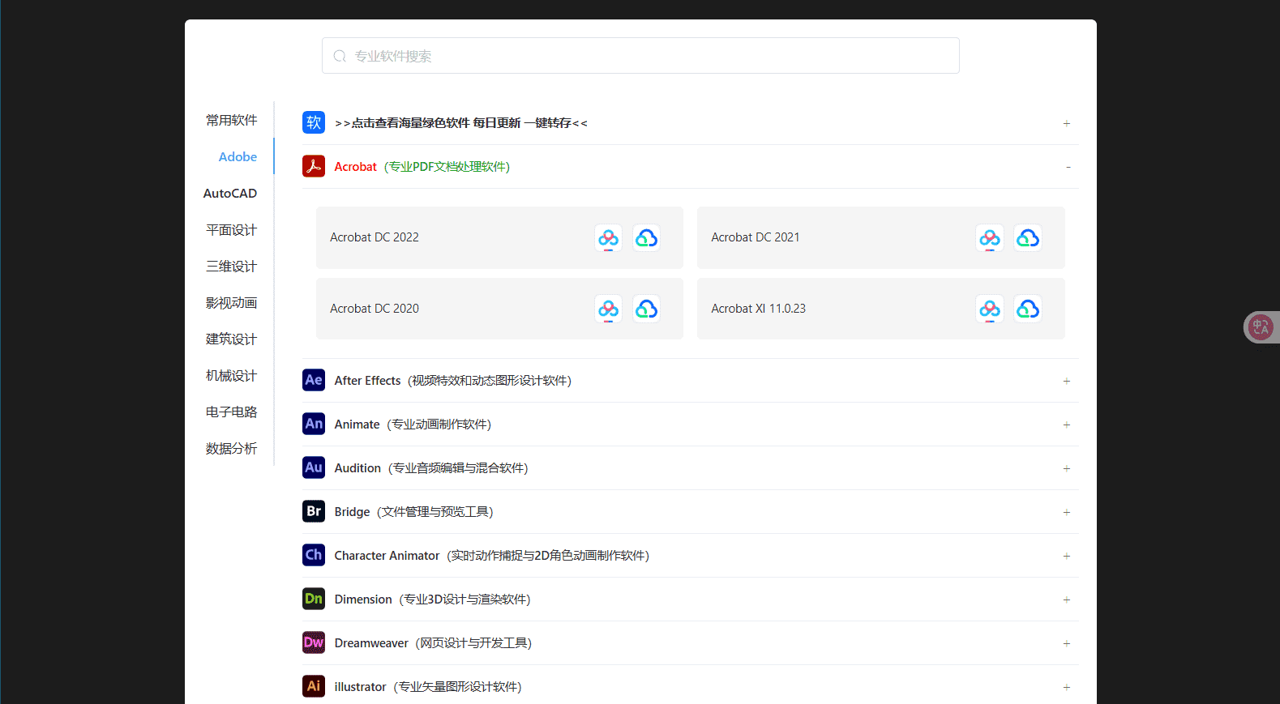This screenshot has width=1280, height=704.
Task: Open first pink-blue cloud link for Acrobat DC 2022
Action: tap(608, 237)
